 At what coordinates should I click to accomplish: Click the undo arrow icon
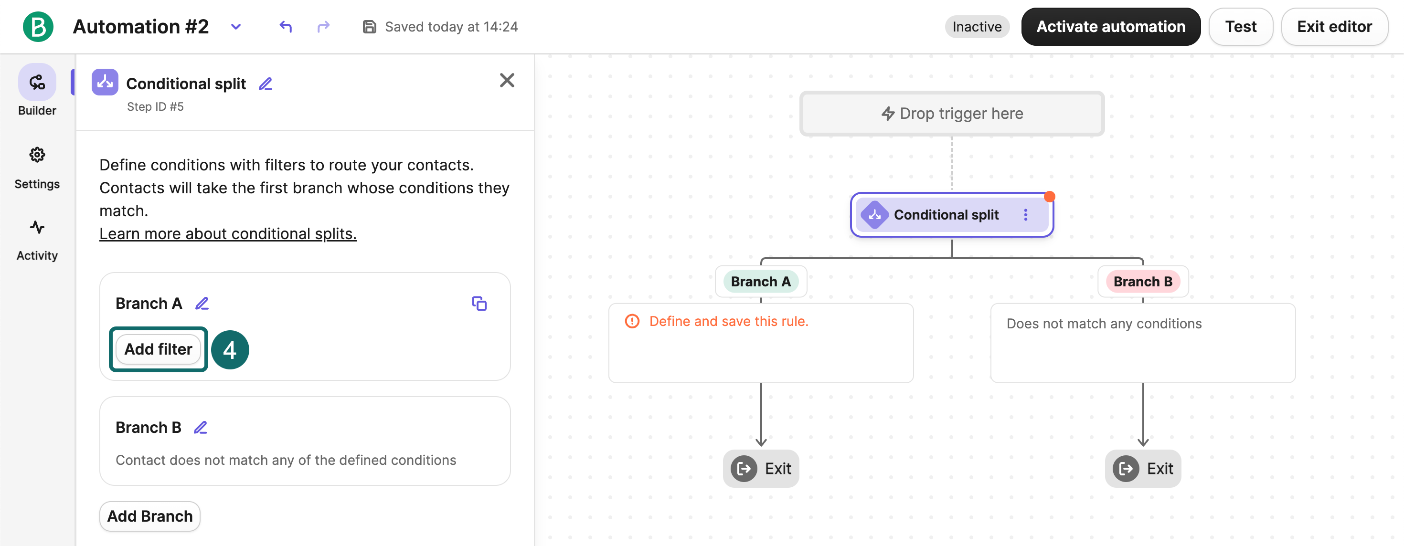point(286,27)
